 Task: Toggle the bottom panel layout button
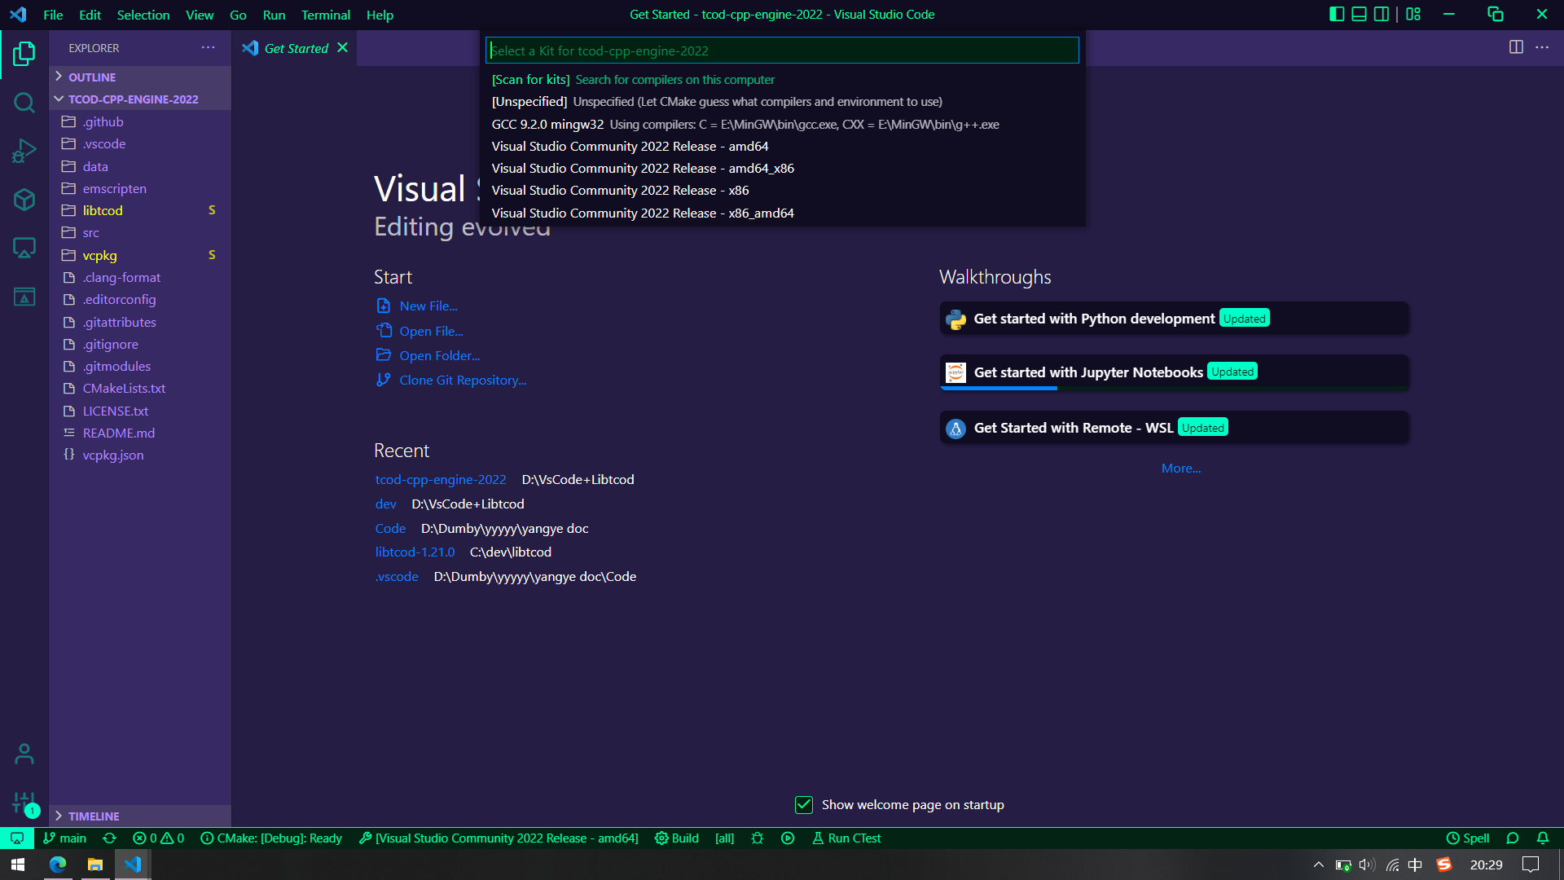1360,14
